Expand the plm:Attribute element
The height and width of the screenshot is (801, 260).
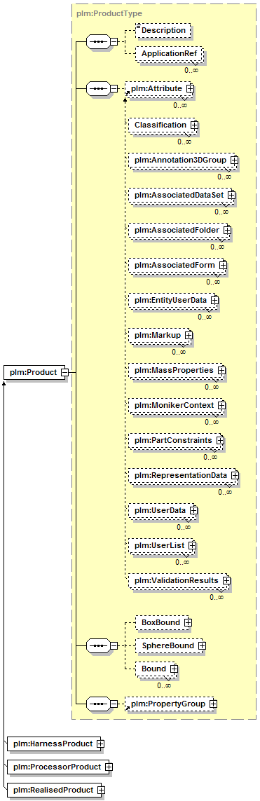(x=190, y=88)
